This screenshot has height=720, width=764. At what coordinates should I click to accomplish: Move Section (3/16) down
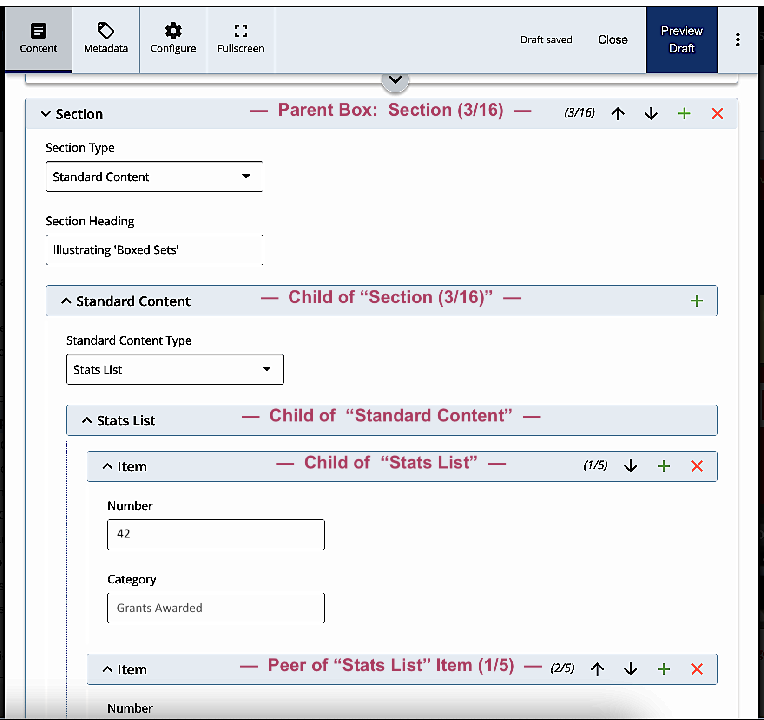[651, 114]
